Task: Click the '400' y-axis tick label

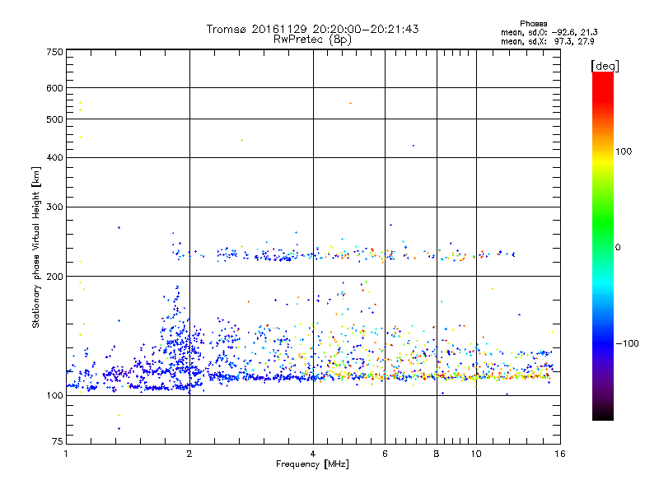Action: [x=54, y=157]
